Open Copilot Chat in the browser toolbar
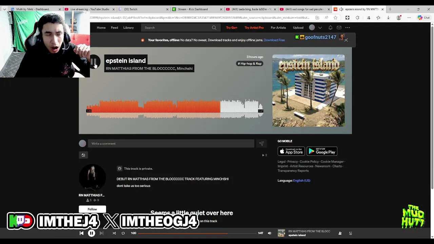This screenshot has height=244, width=434. 424,18
